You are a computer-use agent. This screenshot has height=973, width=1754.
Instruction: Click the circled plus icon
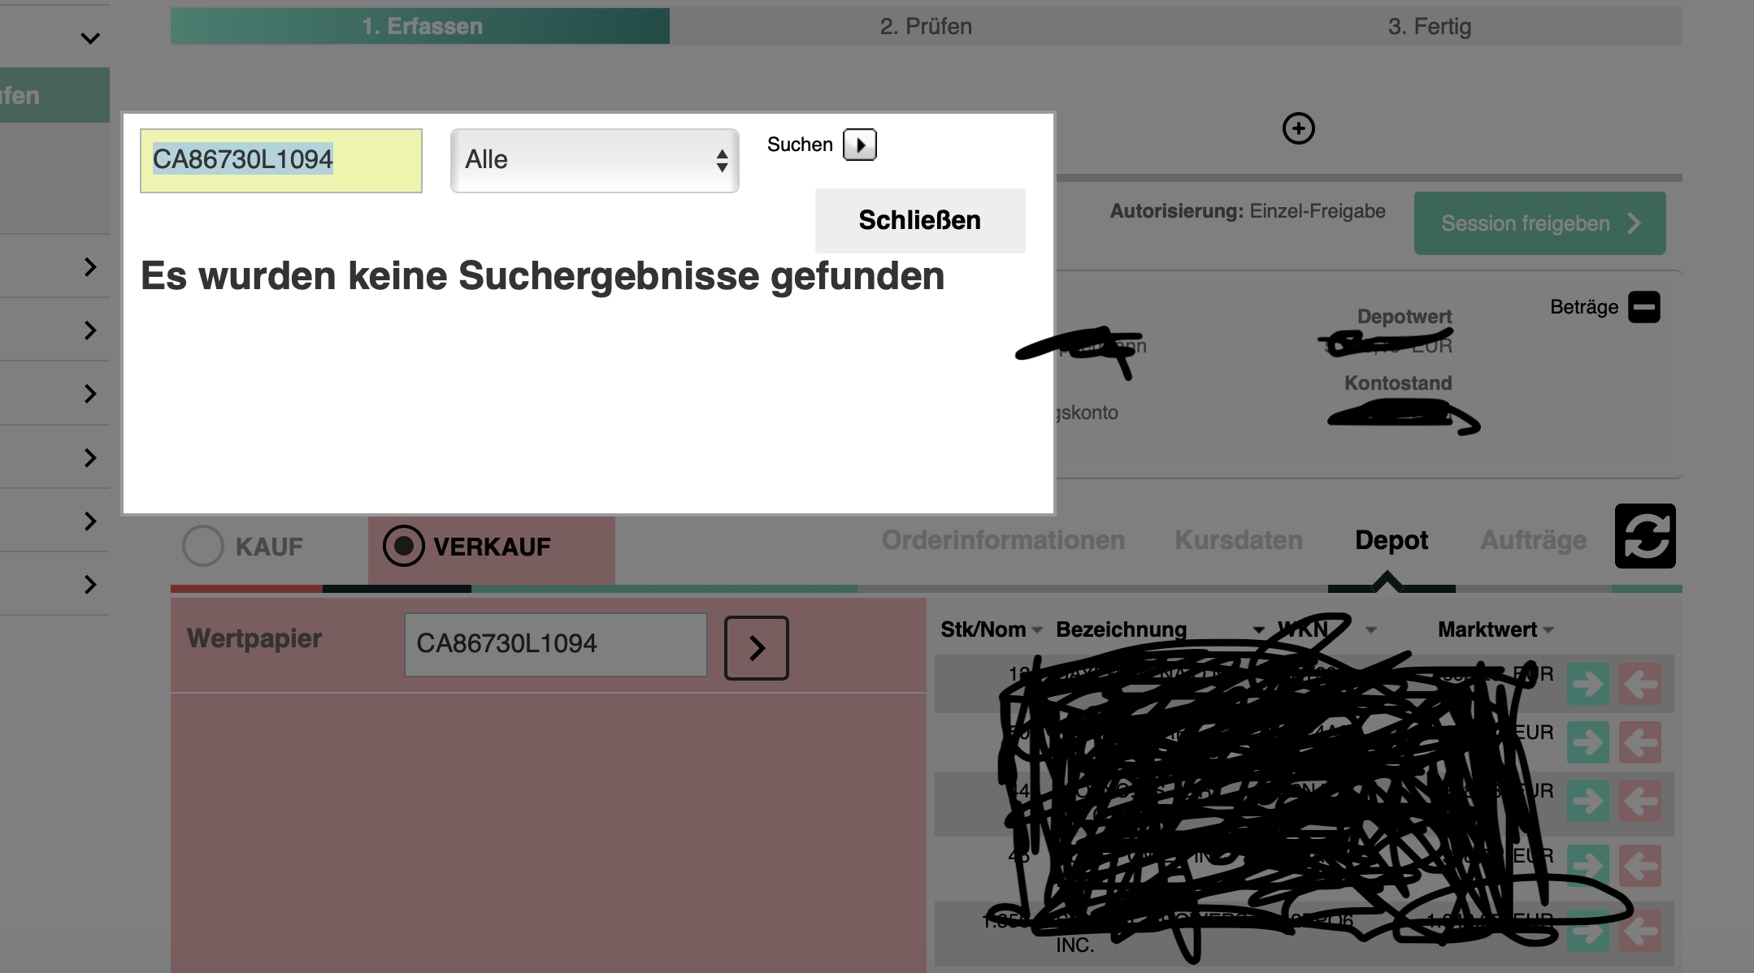(1298, 128)
